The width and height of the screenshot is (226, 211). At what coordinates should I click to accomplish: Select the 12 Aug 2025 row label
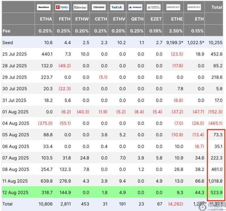pos(15,193)
